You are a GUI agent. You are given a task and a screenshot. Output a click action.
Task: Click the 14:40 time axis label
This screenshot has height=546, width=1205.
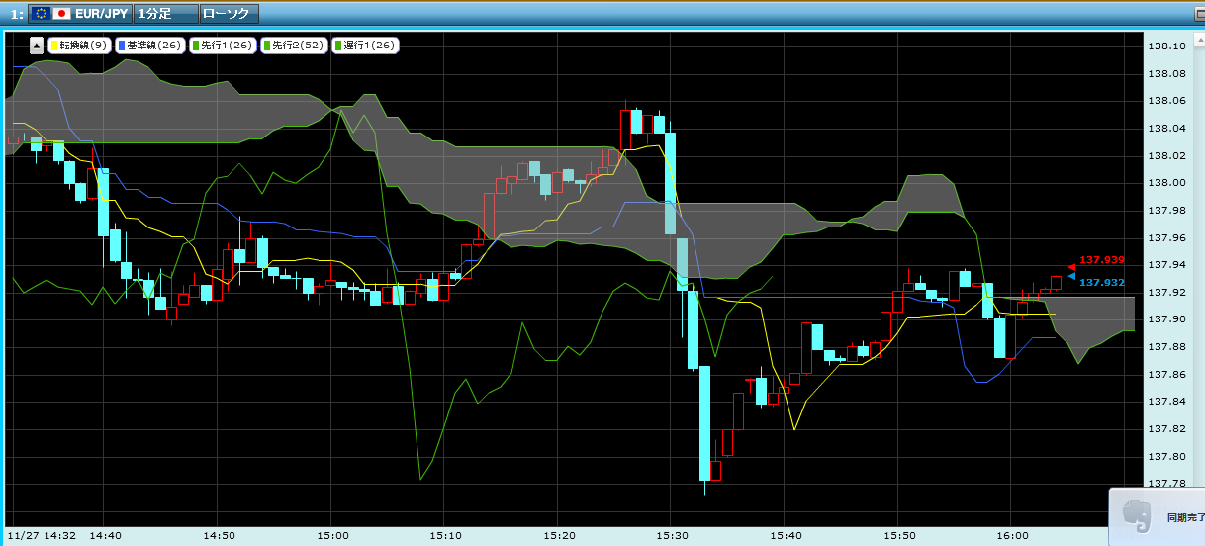click(105, 535)
